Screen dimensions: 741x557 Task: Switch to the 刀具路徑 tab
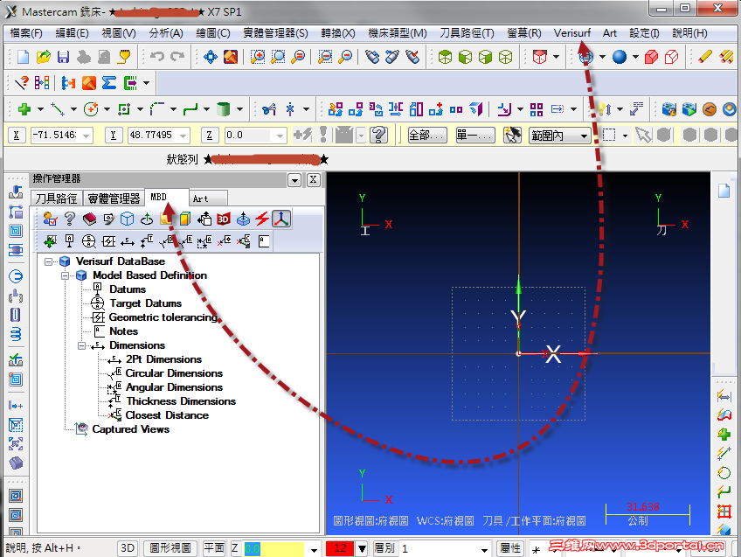click(x=56, y=198)
